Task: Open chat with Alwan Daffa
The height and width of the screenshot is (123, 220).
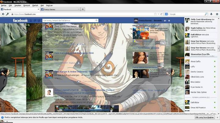Action: (200, 61)
